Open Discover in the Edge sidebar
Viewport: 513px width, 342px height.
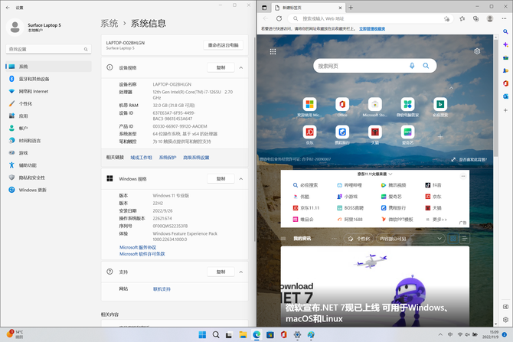click(x=505, y=44)
